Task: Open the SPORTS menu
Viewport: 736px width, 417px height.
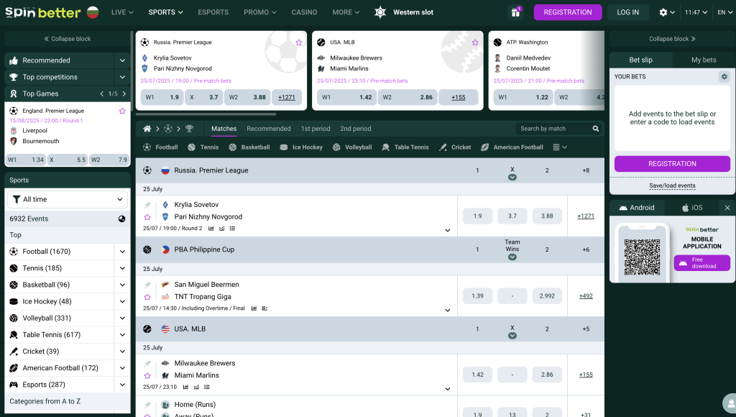Action: 166,12
